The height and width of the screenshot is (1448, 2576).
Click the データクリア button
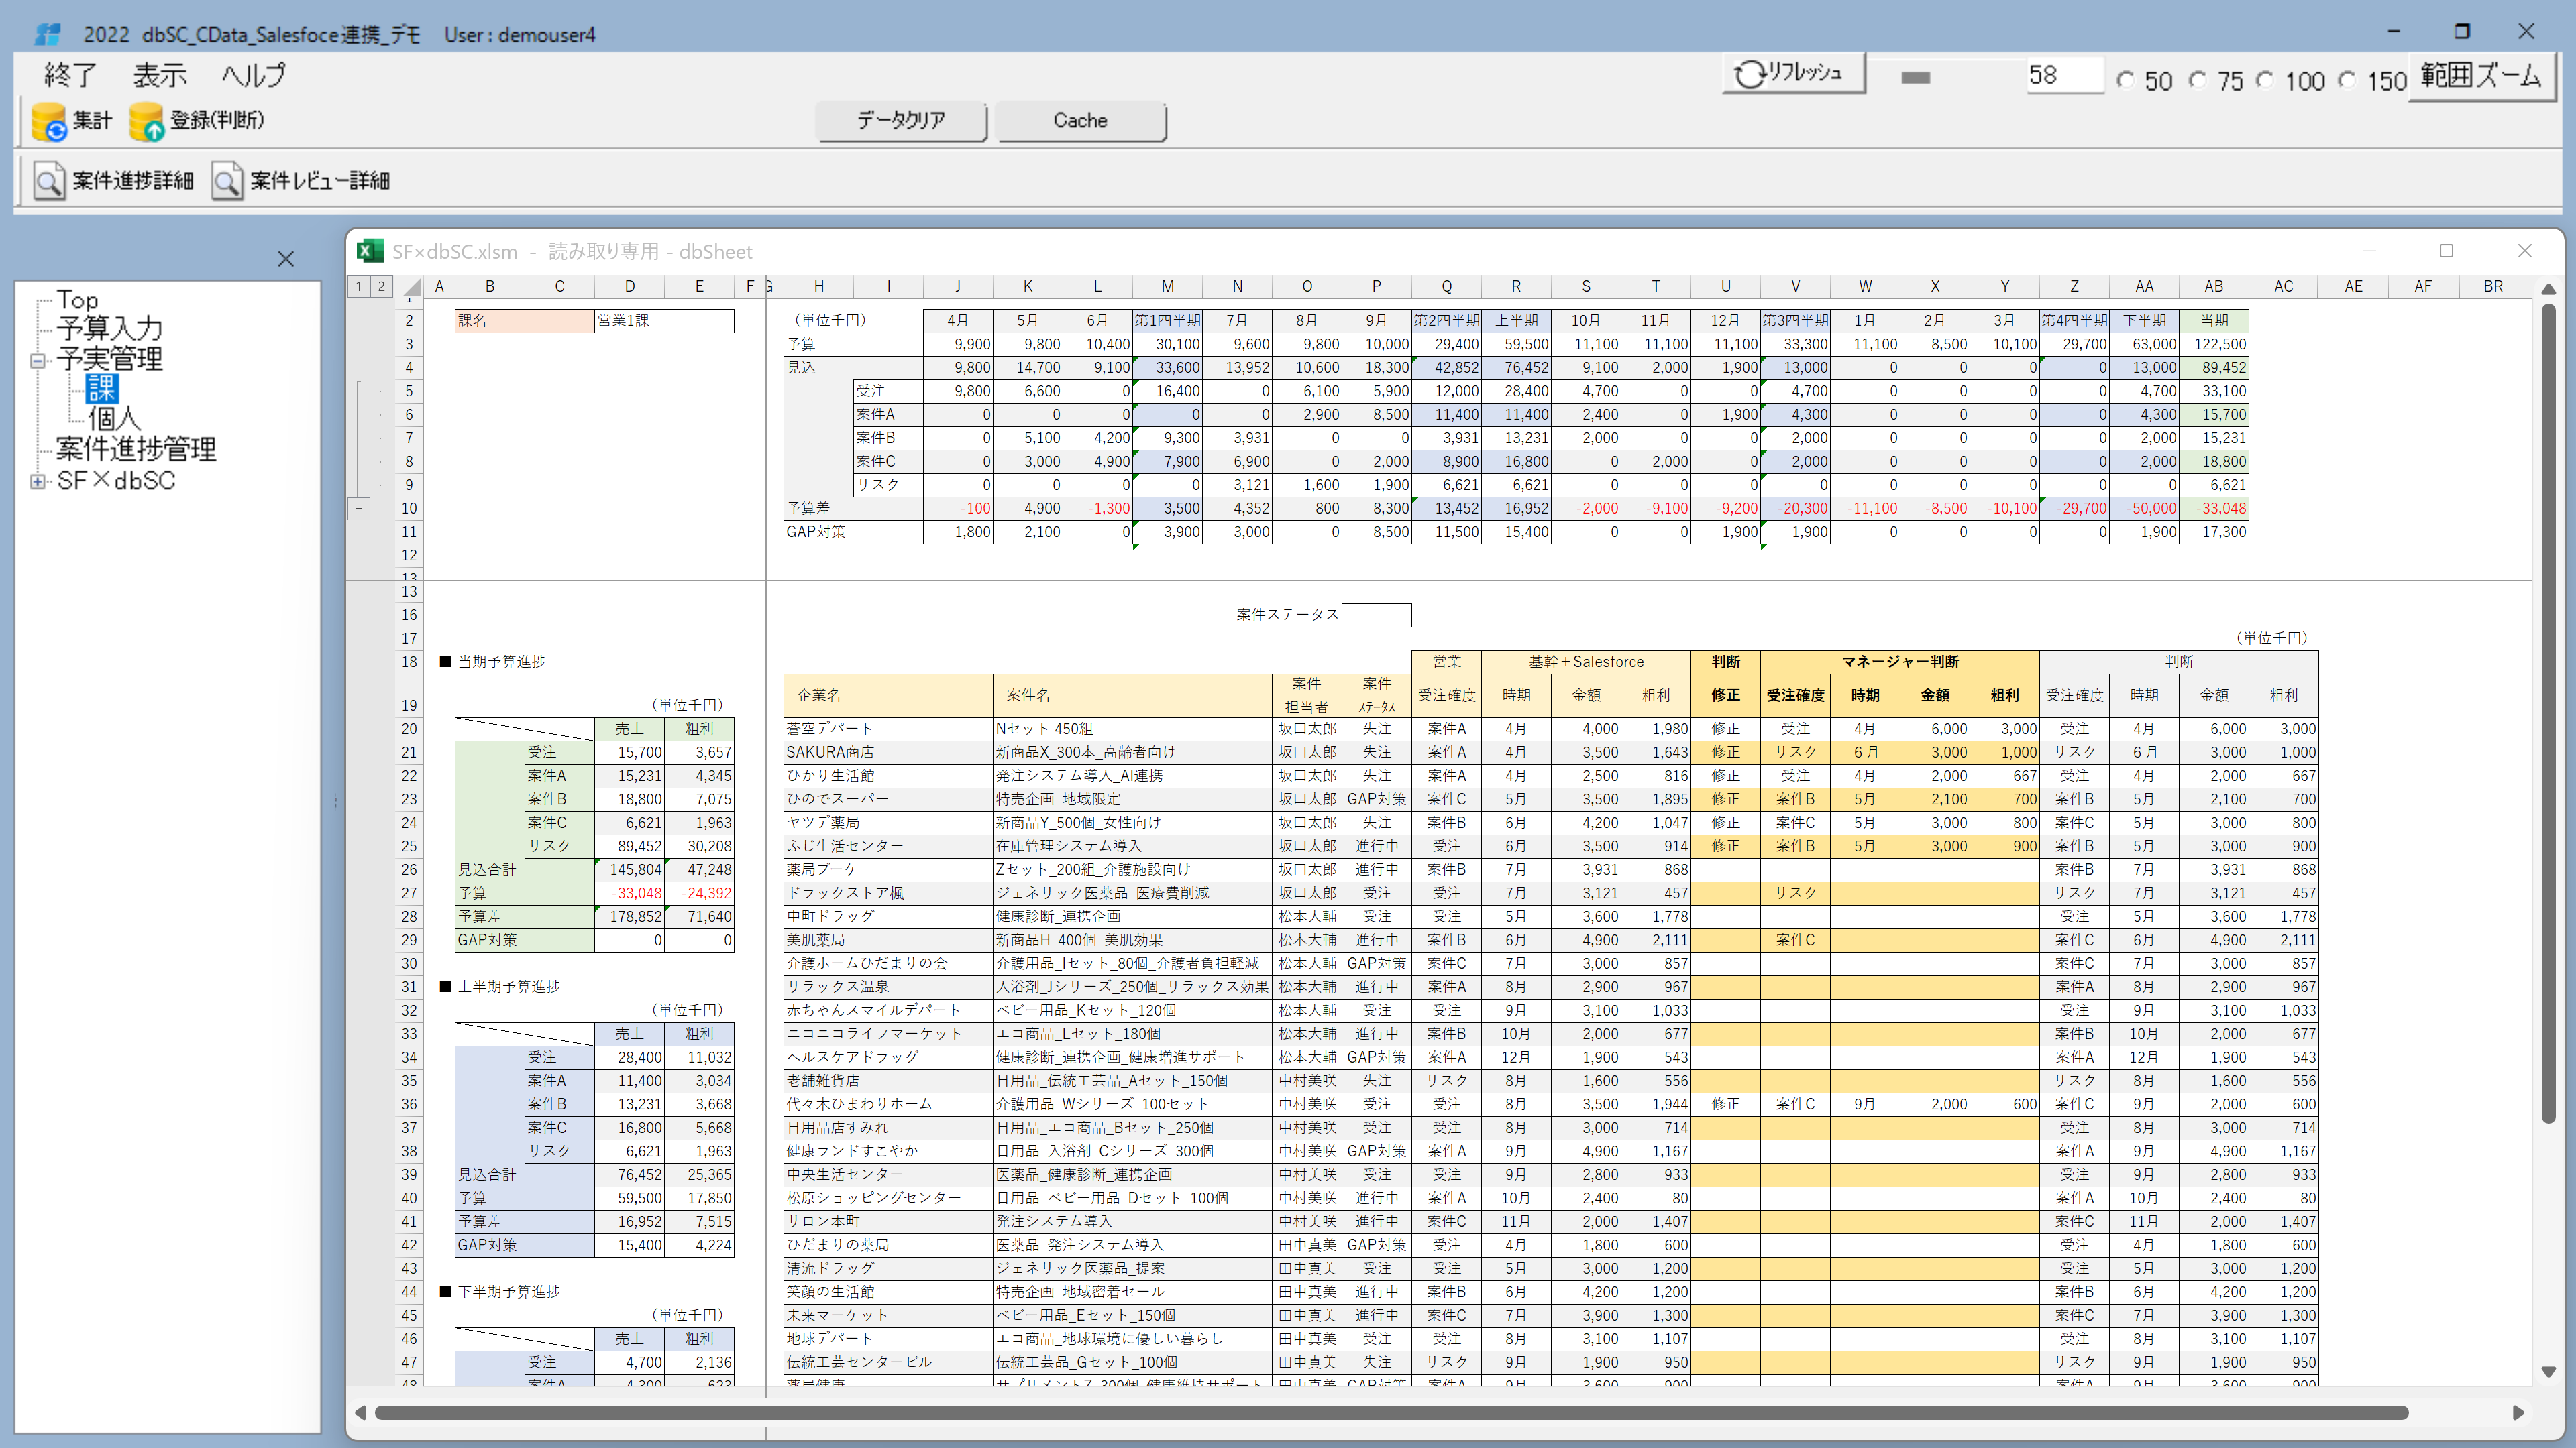pyautogui.click(x=901, y=121)
